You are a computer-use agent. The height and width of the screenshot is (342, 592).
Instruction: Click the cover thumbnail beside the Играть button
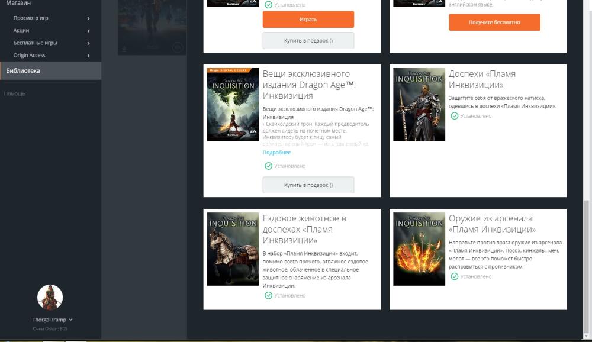point(233,4)
